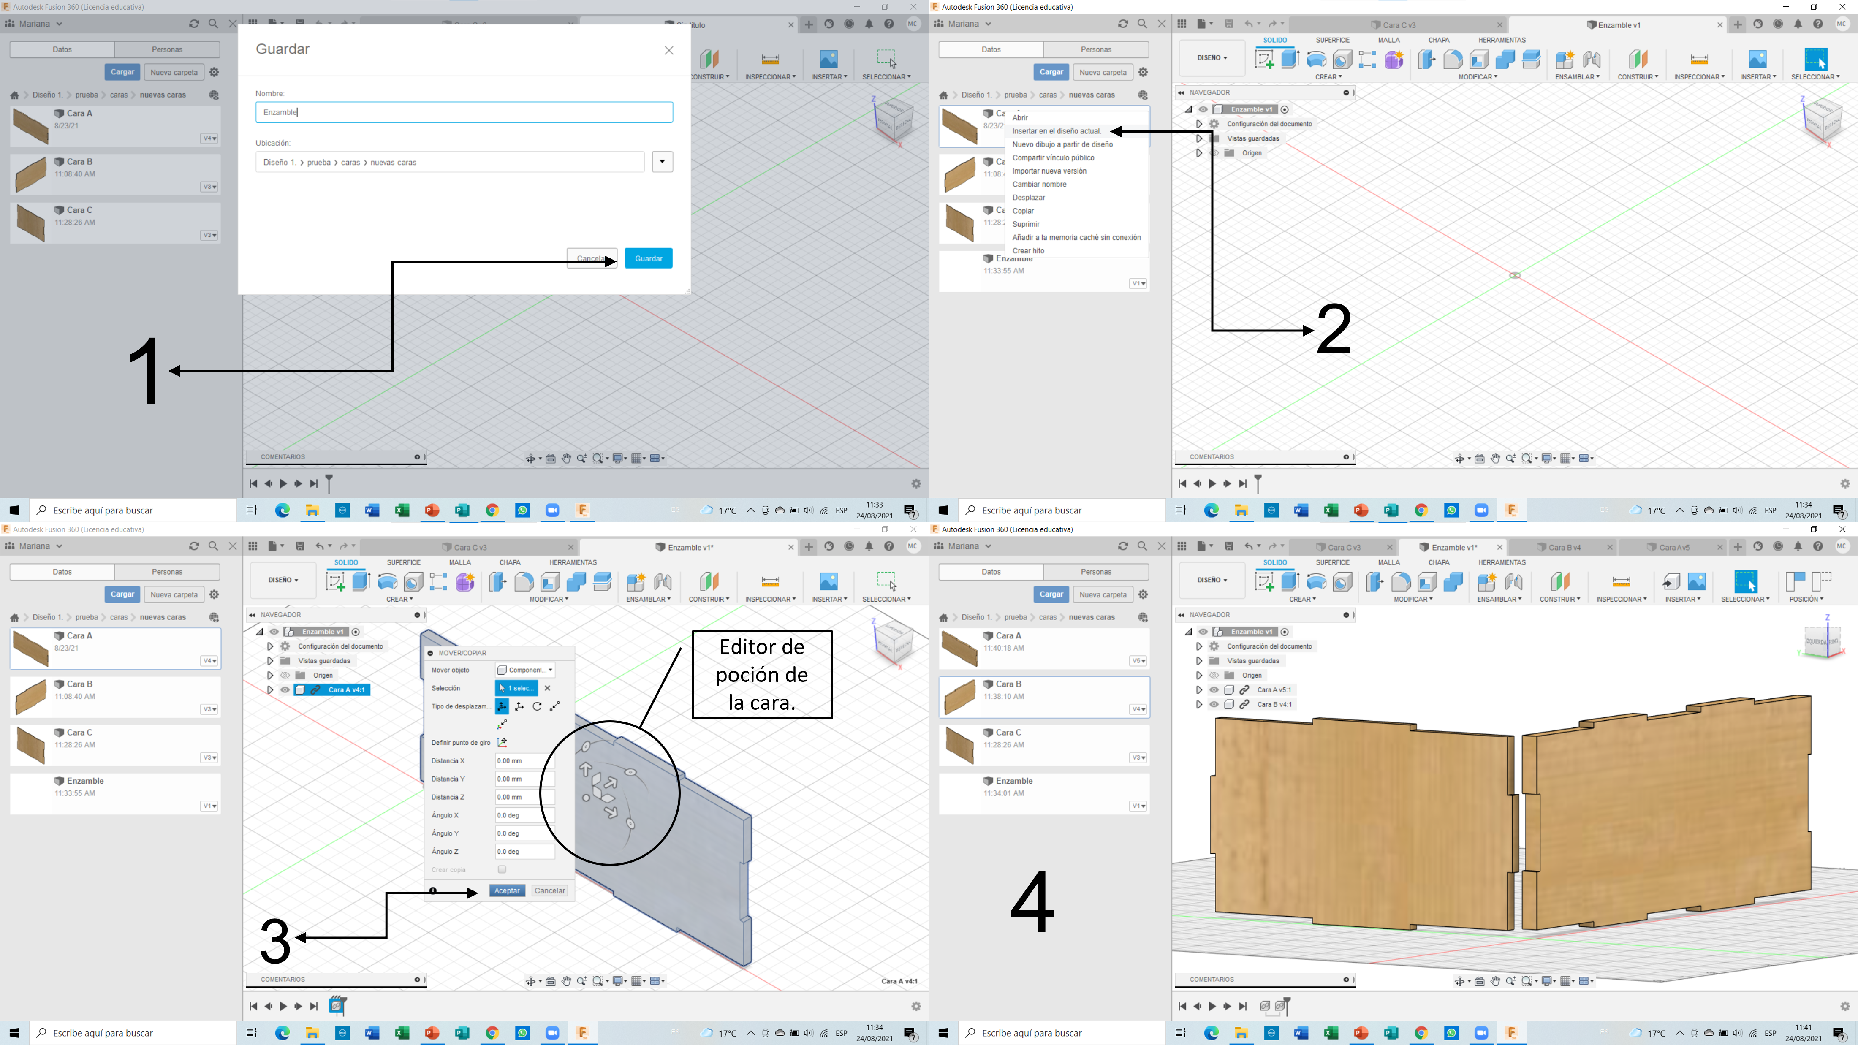
Task: Click Aceptar in Mover/Copiar dialog
Action: point(506,890)
